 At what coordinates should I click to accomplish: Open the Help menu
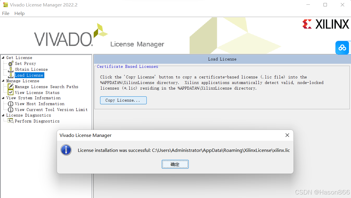[19, 14]
